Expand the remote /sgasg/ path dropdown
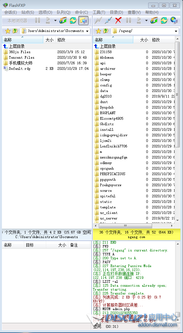 pyautogui.click(x=176, y=31)
